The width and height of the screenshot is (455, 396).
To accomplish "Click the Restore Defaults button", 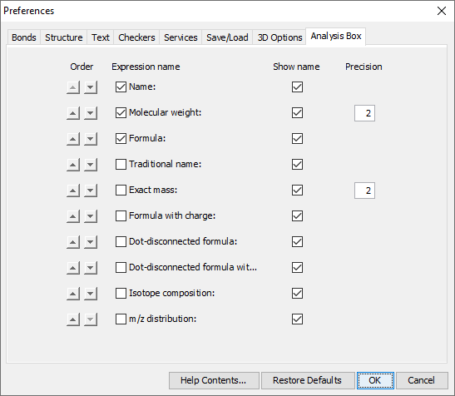I will click(308, 380).
